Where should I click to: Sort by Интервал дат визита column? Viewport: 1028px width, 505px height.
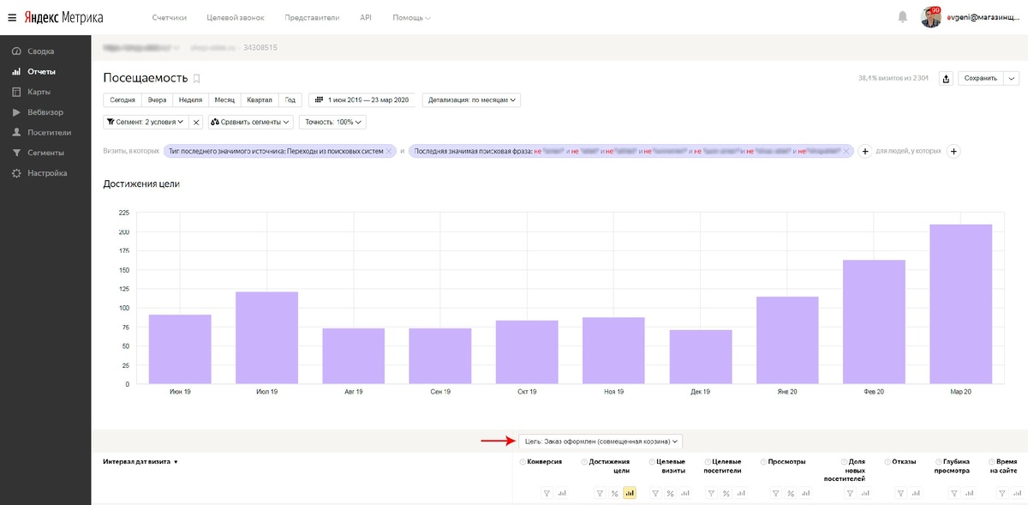pos(140,461)
